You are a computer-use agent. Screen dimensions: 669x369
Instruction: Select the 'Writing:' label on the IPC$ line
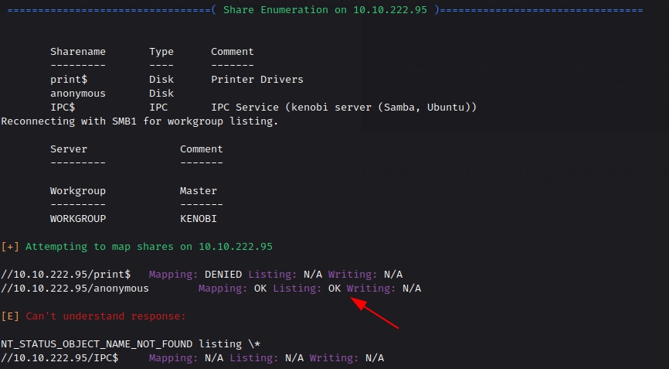coord(334,358)
